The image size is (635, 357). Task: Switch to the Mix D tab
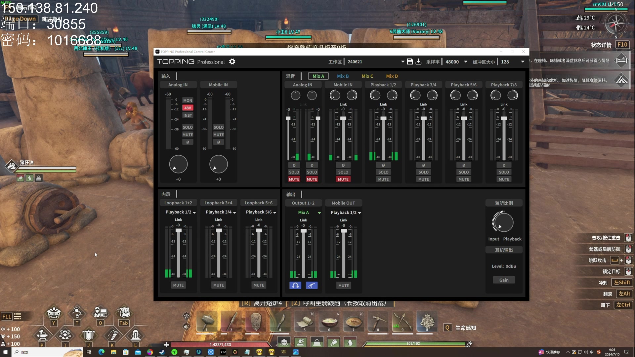coord(392,76)
